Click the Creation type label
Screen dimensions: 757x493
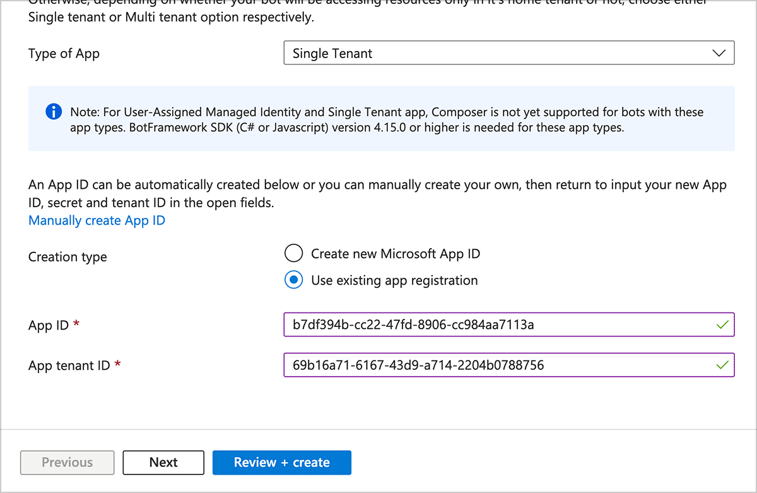(x=67, y=257)
